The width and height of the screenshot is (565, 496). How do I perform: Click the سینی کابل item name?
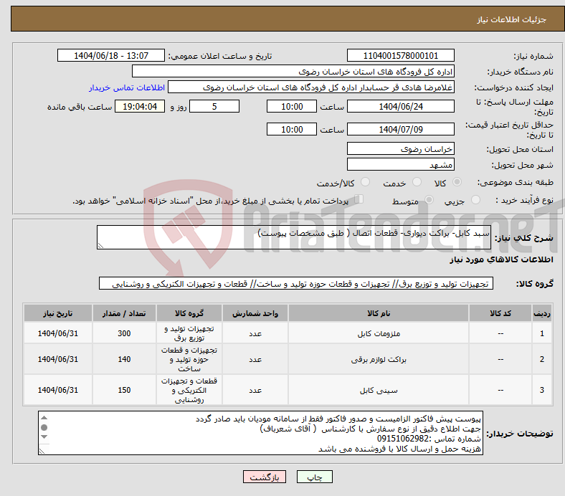click(x=379, y=390)
